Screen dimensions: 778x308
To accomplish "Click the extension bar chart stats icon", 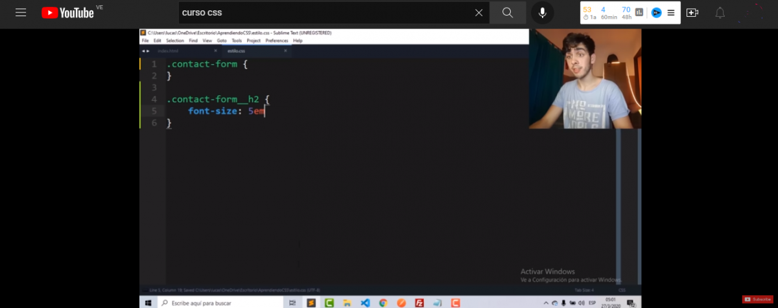I will [x=639, y=12].
